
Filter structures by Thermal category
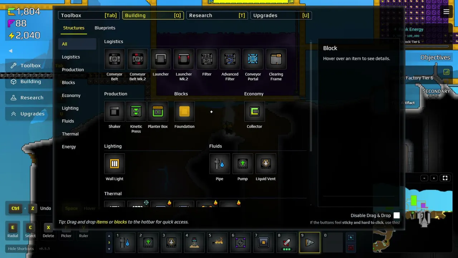pos(77,134)
